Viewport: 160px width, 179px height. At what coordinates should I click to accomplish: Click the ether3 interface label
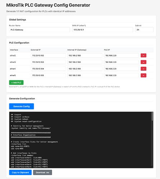[x=13, y=62]
